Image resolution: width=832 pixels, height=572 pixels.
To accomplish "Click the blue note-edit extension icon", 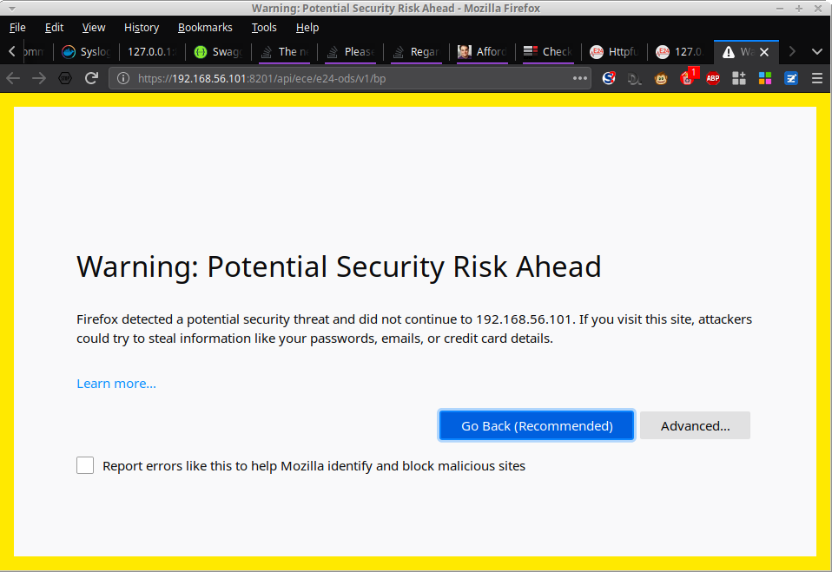I will (x=791, y=78).
